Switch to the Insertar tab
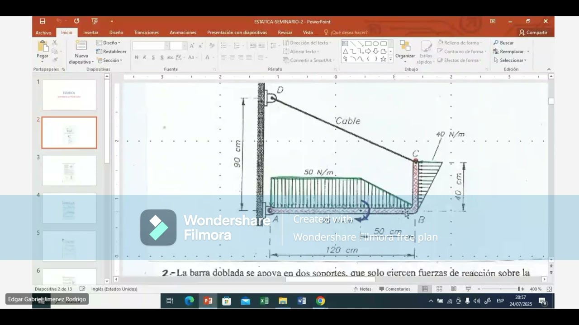 (x=90, y=32)
